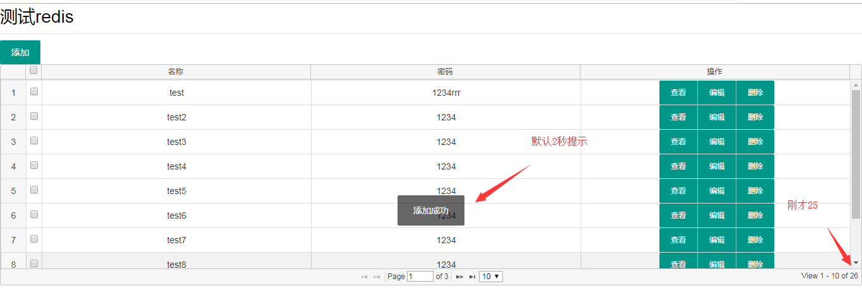Select the name cell test3
The height and width of the screenshot is (298, 862).
tap(177, 142)
